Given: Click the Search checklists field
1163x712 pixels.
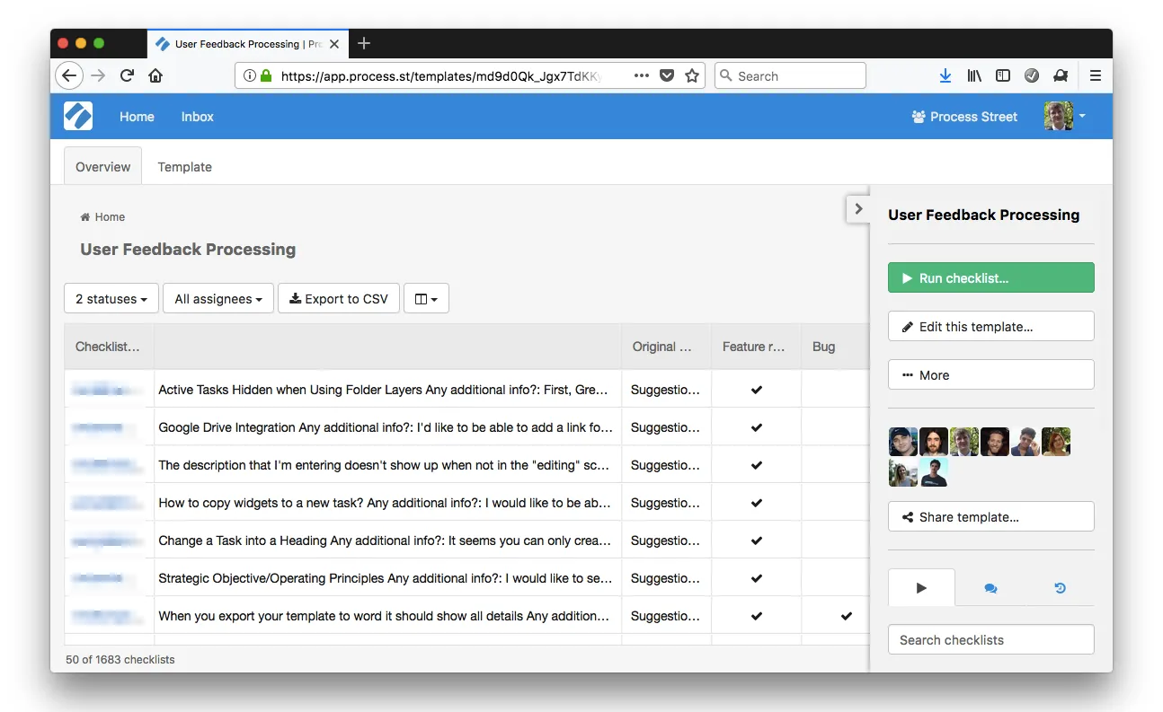Looking at the screenshot, I should [x=991, y=640].
